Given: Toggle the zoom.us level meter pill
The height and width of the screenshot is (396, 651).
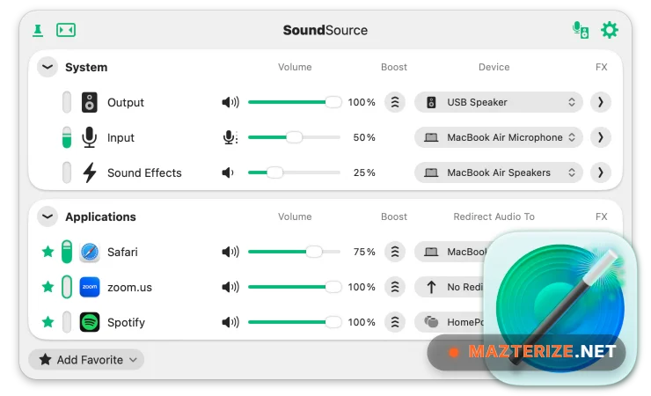Looking at the screenshot, I should [x=67, y=287].
